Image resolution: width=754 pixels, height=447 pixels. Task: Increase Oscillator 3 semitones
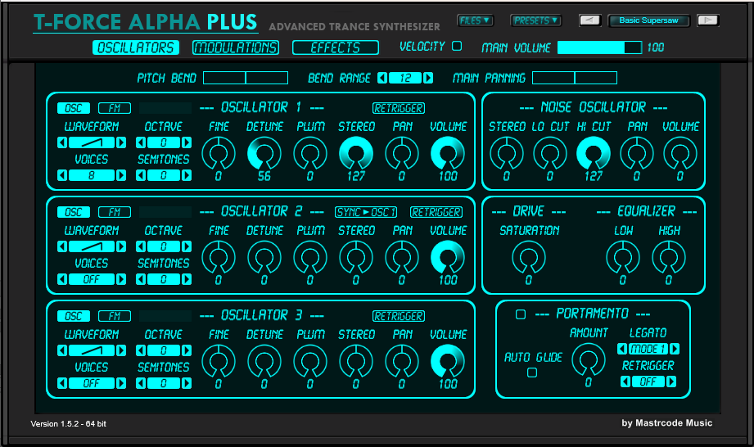pyautogui.click(x=187, y=383)
